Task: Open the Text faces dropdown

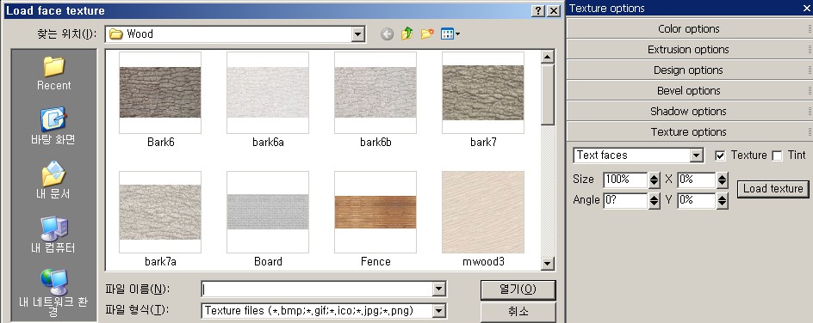Action: 697,155
